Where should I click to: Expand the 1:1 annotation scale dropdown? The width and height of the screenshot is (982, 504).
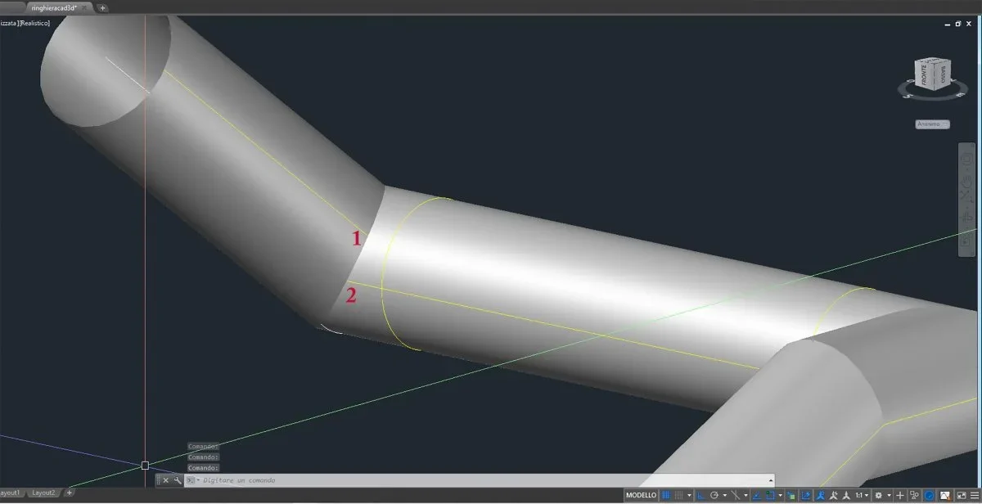(867, 496)
